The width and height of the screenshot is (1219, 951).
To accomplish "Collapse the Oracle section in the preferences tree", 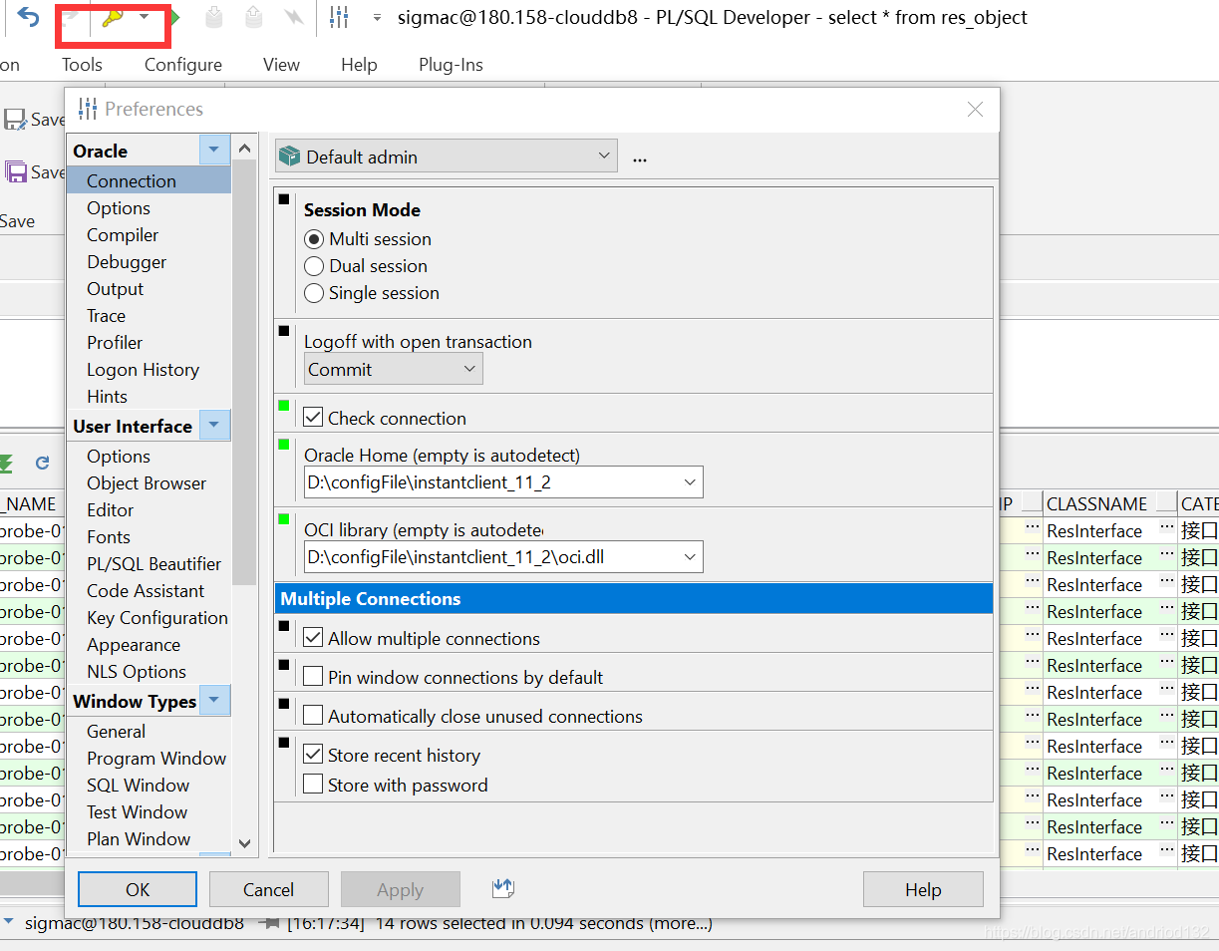I will [x=214, y=151].
